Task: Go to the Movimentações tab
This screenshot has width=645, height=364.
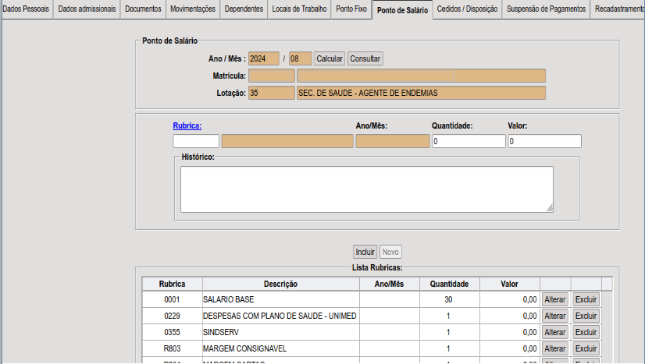Action: [193, 9]
